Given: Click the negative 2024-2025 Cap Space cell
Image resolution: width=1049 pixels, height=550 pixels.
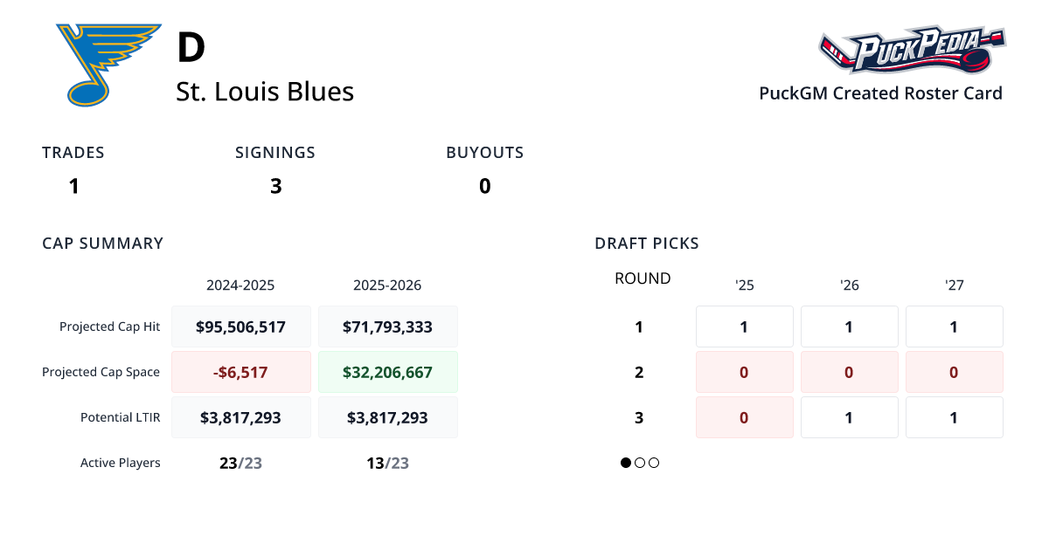Looking at the screenshot, I should [x=240, y=373].
